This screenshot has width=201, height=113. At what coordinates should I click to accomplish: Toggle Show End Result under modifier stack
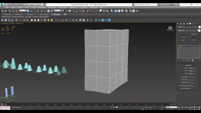tap(183, 60)
